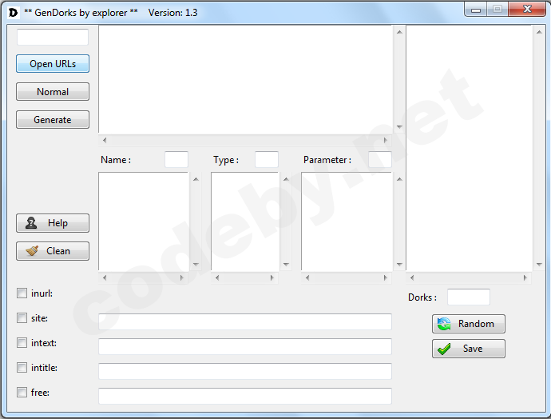Click left arrow under Parameter list
This screenshot has height=419, width=551.
[x=307, y=277]
